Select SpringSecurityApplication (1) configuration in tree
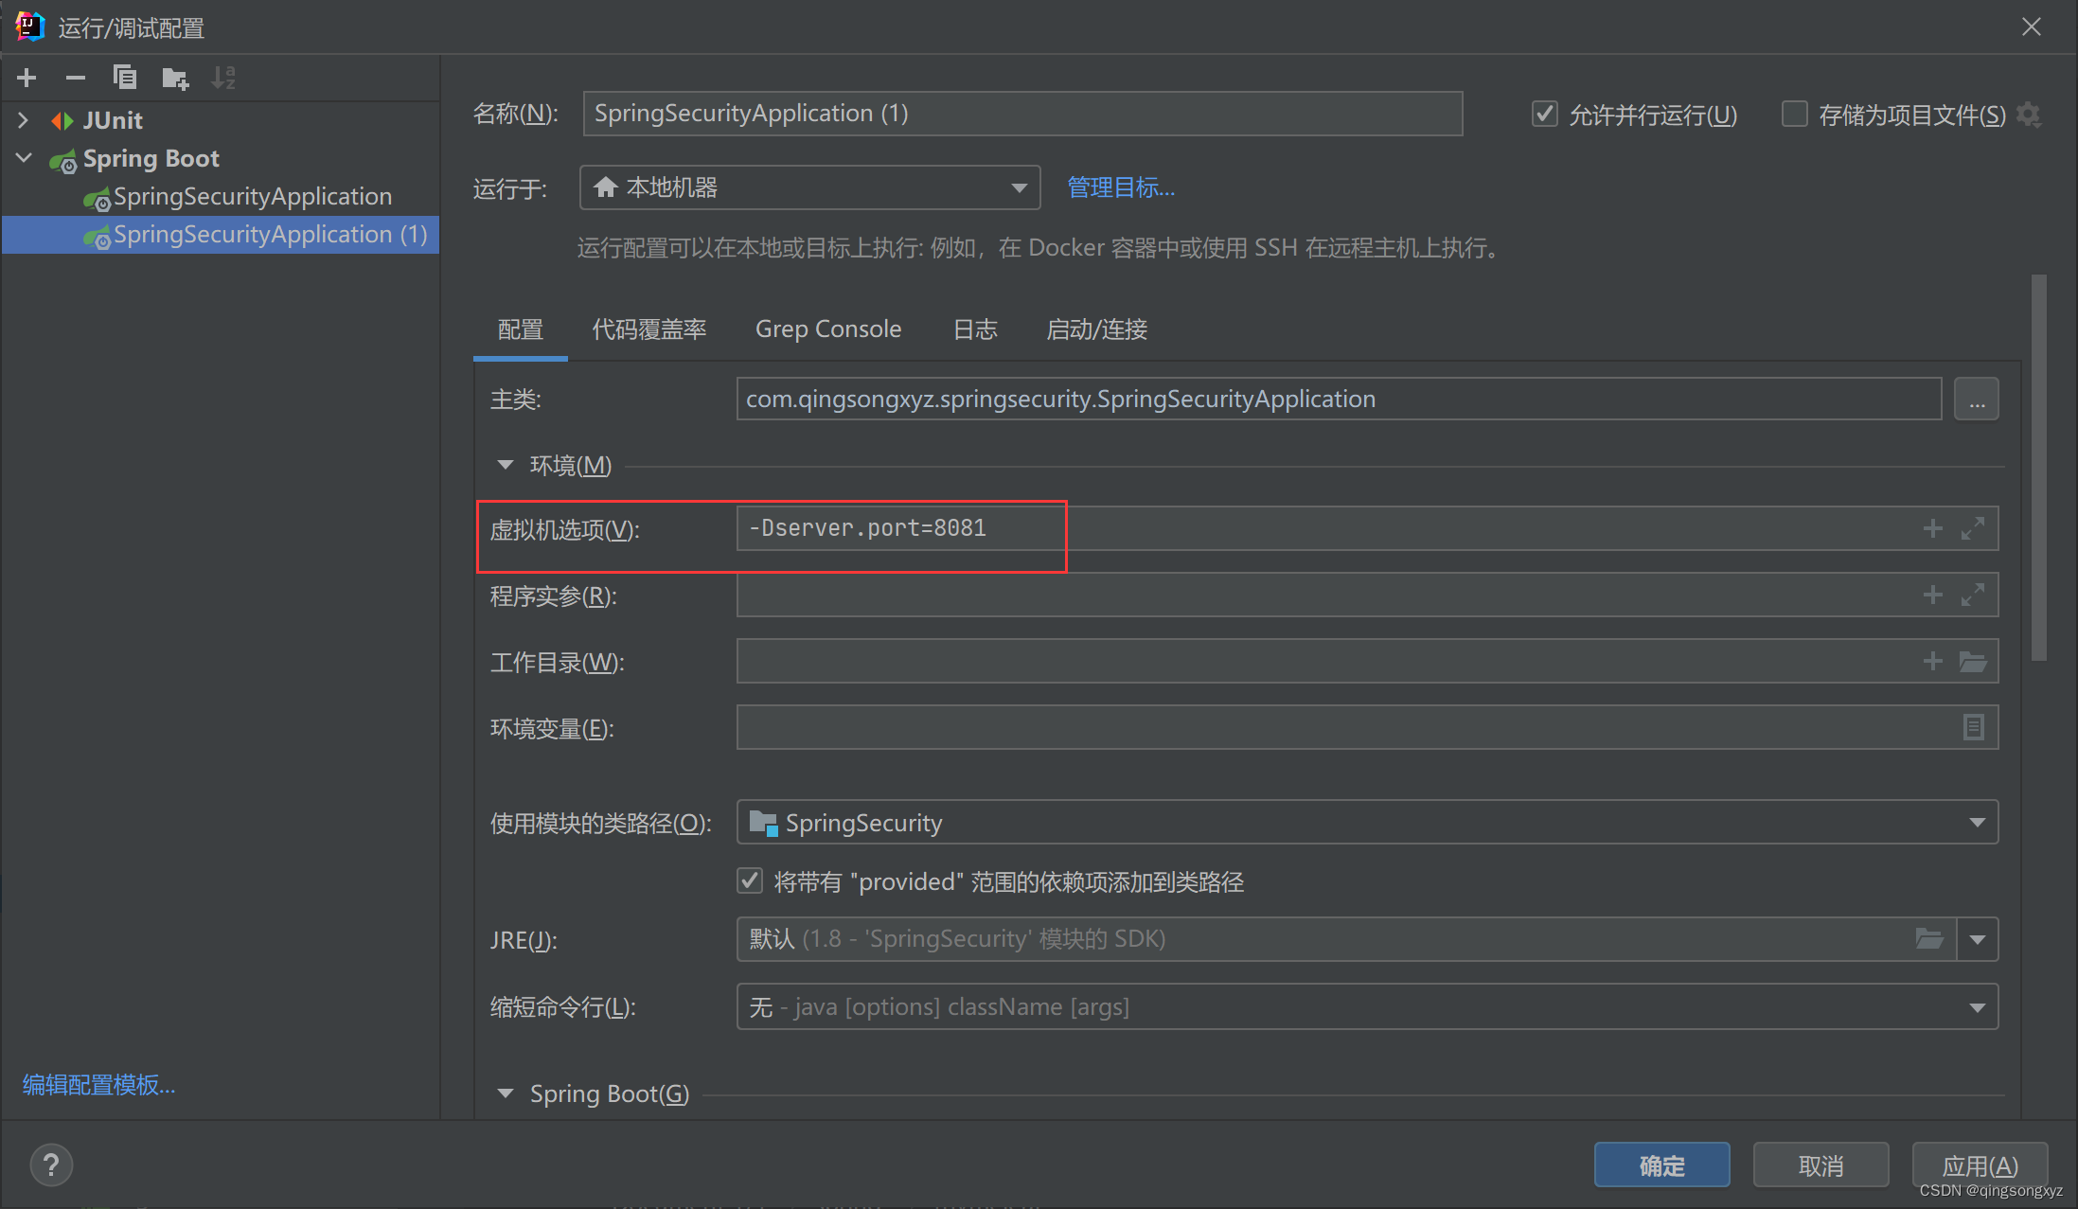Image resolution: width=2078 pixels, height=1209 pixels. click(221, 234)
